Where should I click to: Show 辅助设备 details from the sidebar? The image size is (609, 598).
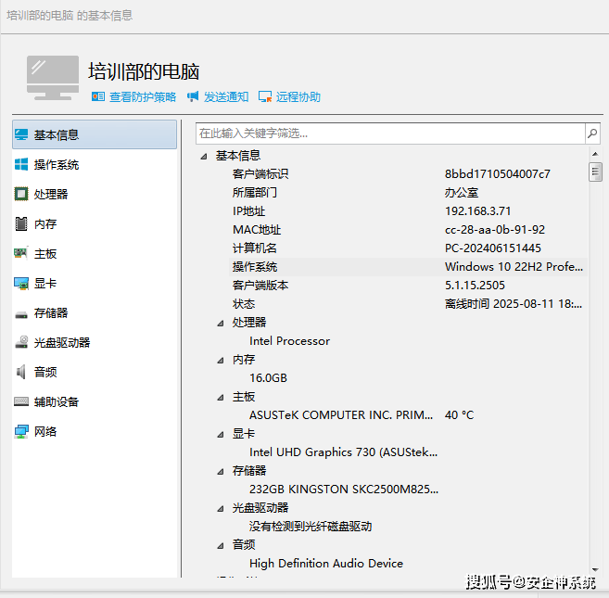point(95,401)
